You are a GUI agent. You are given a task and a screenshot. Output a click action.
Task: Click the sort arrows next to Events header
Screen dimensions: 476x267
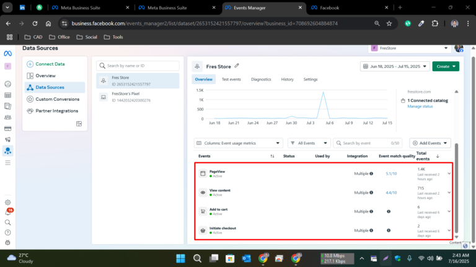[273, 156]
